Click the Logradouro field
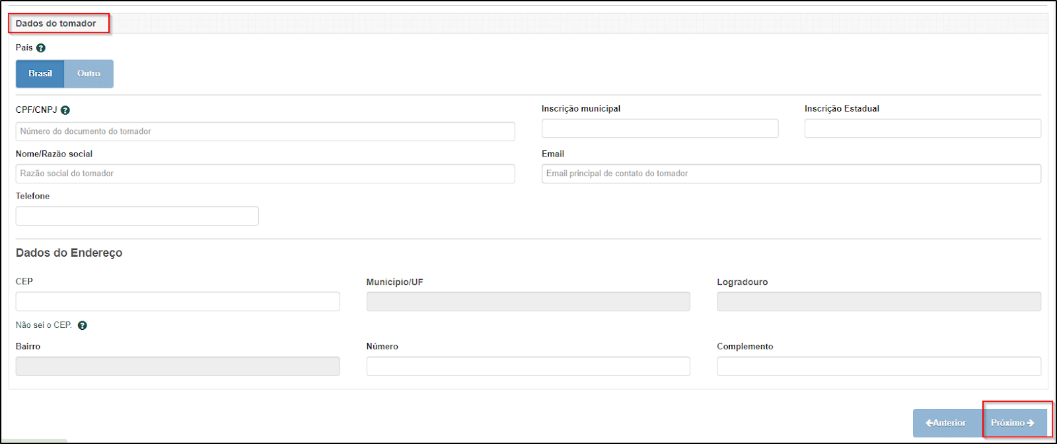The image size is (1057, 444). pyautogui.click(x=879, y=301)
